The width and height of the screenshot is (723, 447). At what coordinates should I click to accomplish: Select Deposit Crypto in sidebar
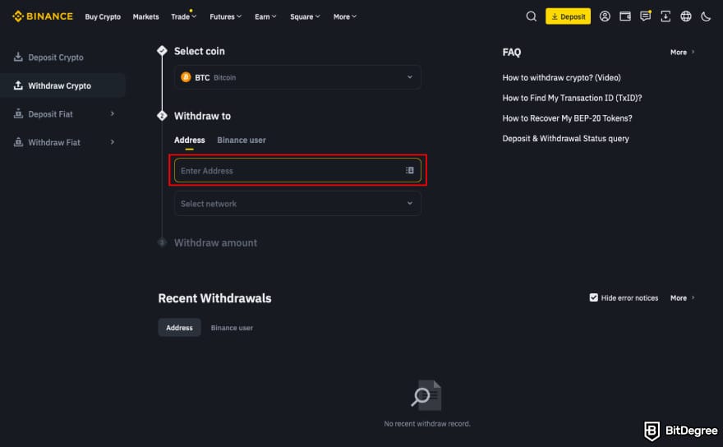[56, 58]
